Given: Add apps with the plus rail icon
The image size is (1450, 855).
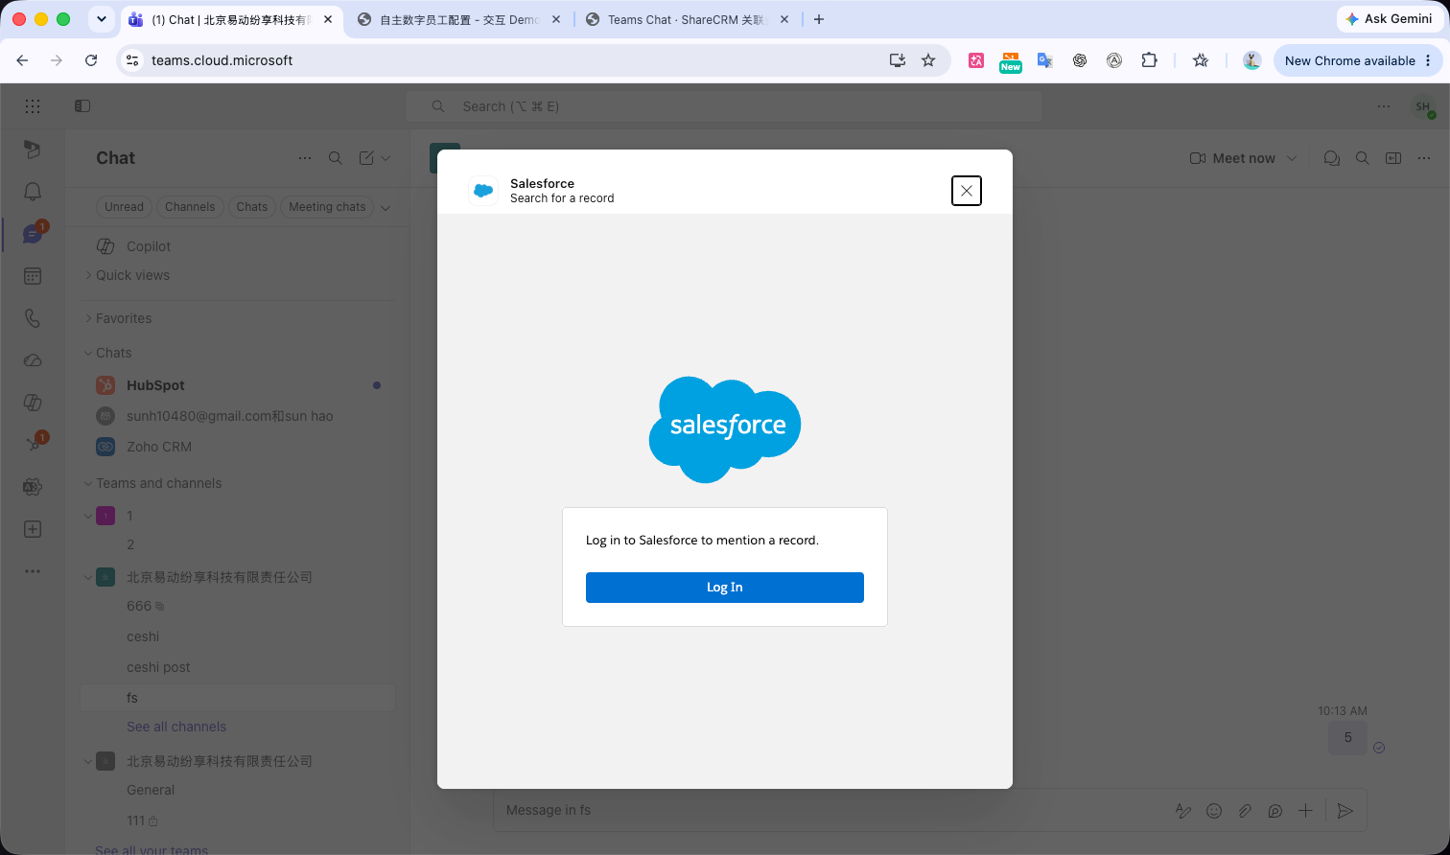Looking at the screenshot, I should tap(33, 529).
